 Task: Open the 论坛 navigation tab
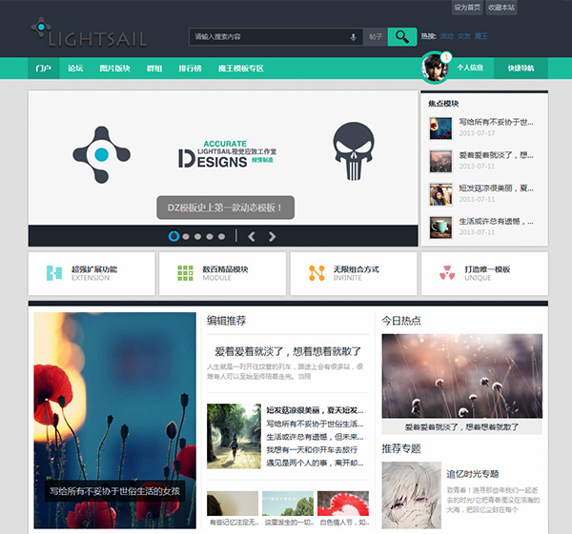click(x=75, y=69)
